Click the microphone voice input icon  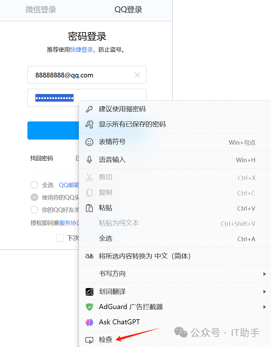[x=89, y=160]
